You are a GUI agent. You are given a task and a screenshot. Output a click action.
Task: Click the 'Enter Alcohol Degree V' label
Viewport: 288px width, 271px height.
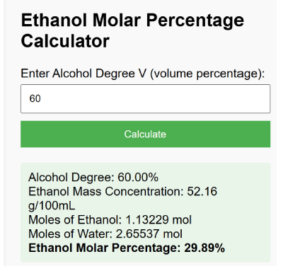83,74
